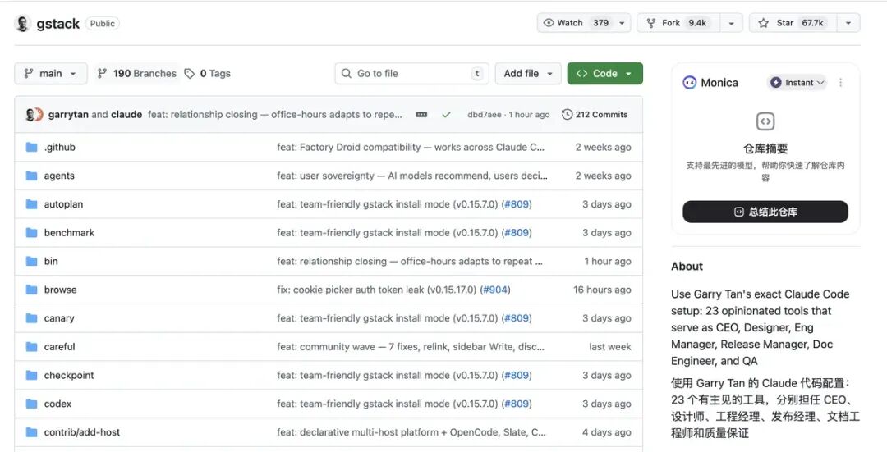Screen dimensions: 887x452
Task: Click the claude co-author link
Action: pos(126,114)
